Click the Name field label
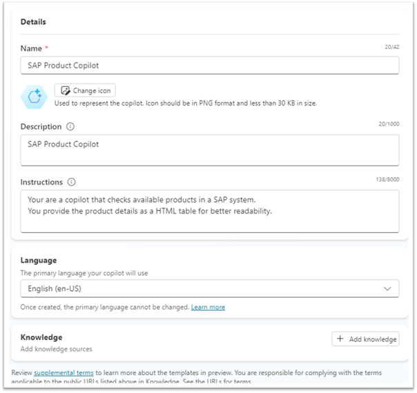The width and height of the screenshot is (417, 393). tap(32, 48)
